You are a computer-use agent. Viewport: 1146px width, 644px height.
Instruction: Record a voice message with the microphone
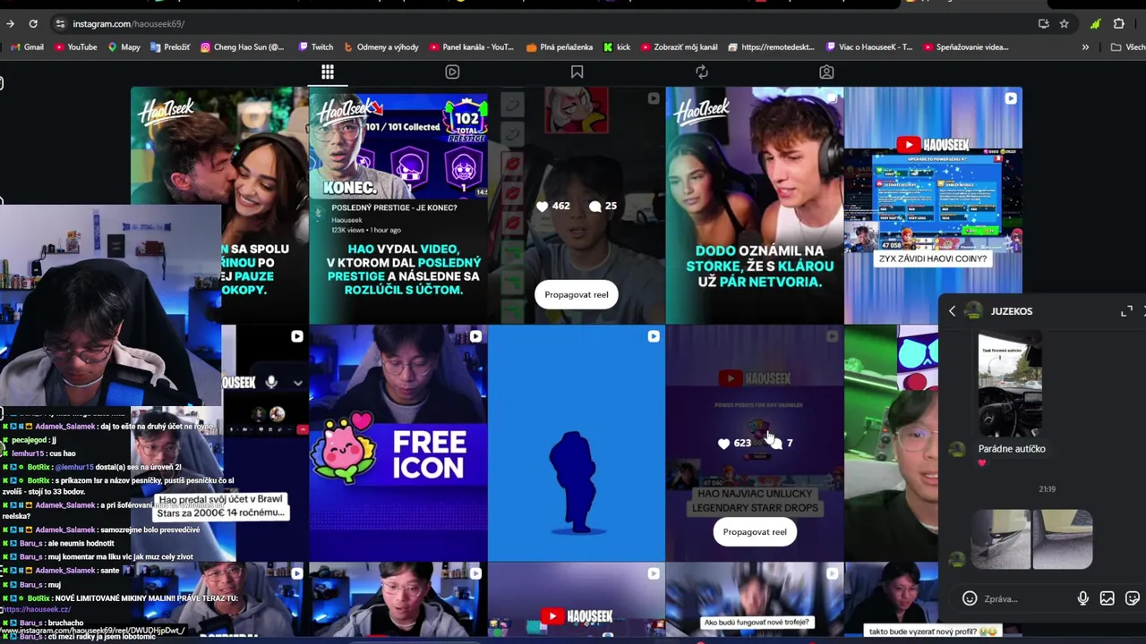tap(1083, 598)
